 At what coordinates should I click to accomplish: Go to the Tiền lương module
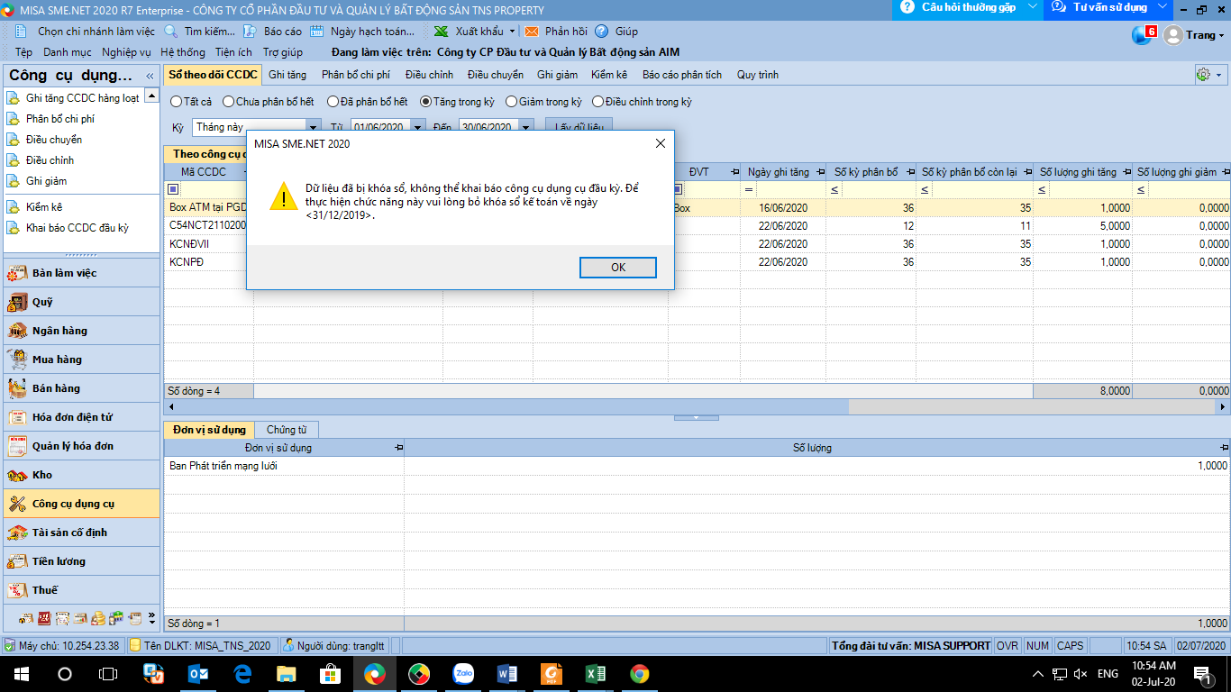[x=81, y=561]
